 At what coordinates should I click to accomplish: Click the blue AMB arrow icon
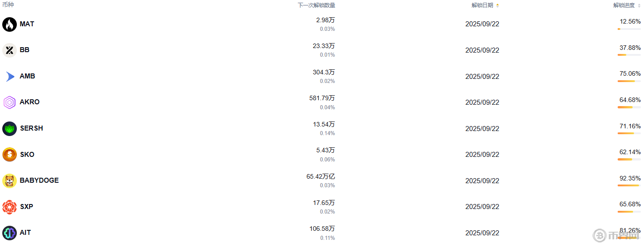tap(10, 76)
